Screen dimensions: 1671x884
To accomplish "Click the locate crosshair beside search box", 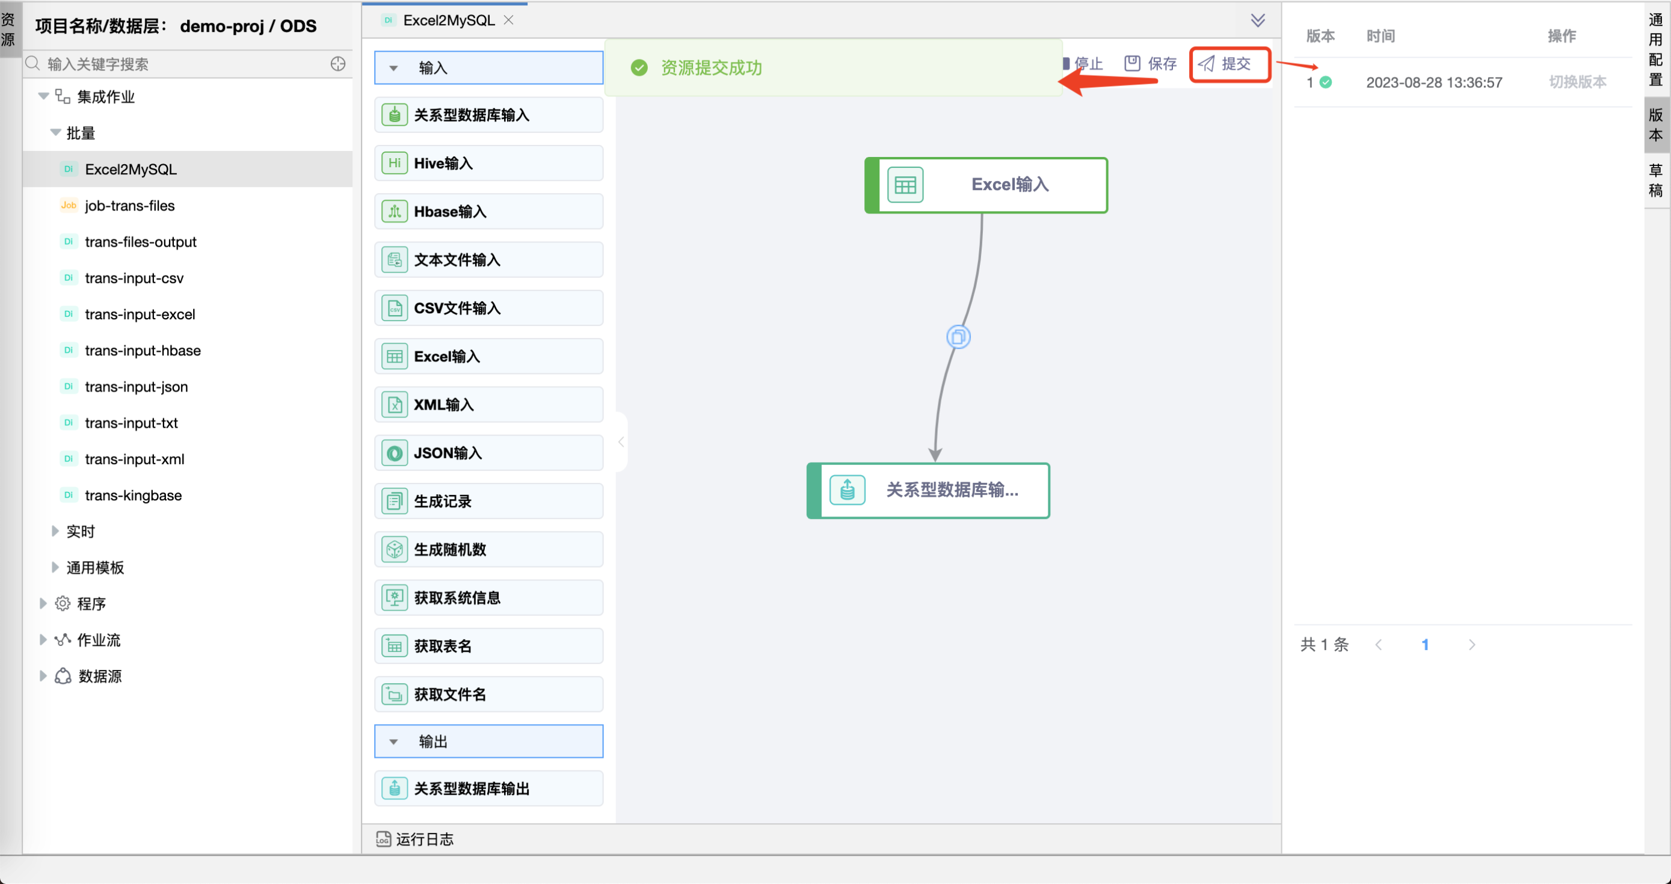I will tap(338, 64).
